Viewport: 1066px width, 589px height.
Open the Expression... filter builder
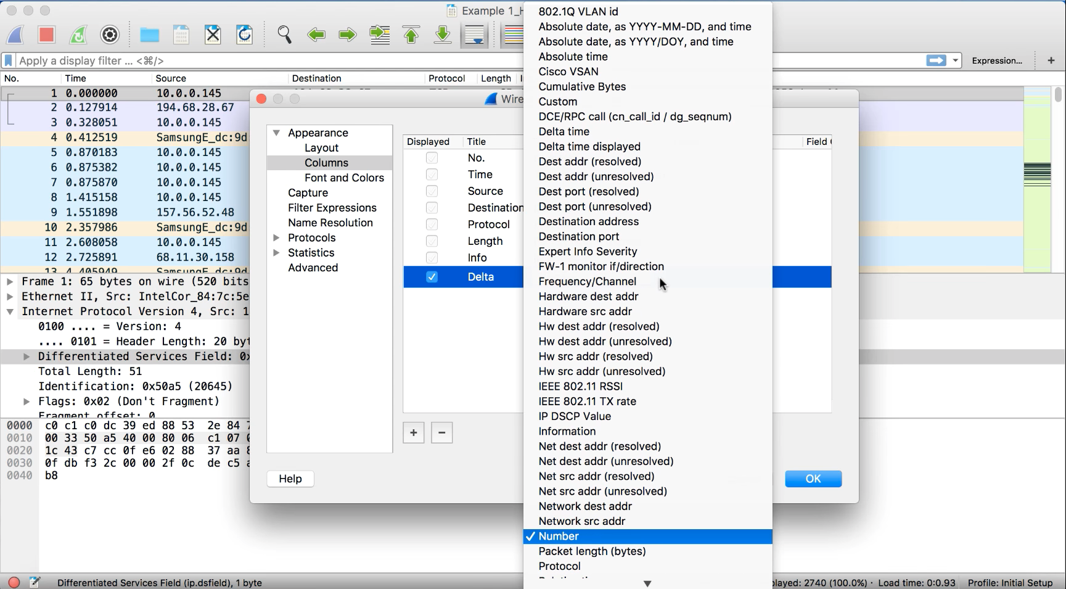click(997, 60)
